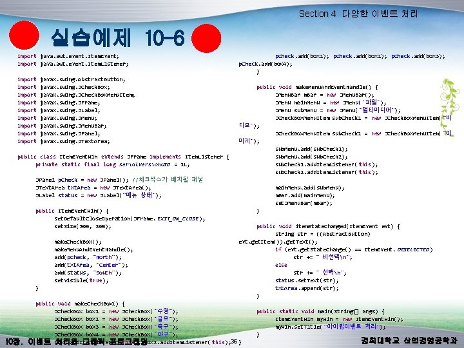Click the footer chapter title "10장. 이벤트 처리와 그래픽 프로그래밍"
This screenshot has height=348, width=464.
click(76, 342)
